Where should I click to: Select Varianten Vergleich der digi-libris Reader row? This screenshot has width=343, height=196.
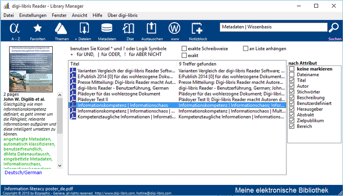click(x=177, y=71)
